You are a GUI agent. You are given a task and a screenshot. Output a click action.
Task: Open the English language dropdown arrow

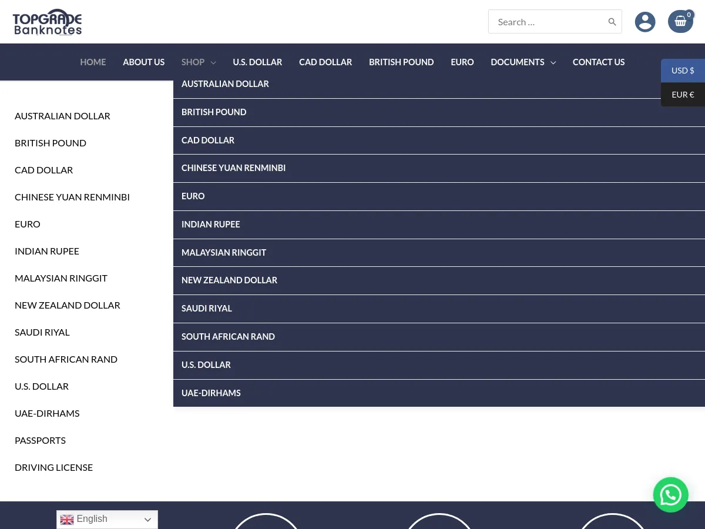pos(147,520)
